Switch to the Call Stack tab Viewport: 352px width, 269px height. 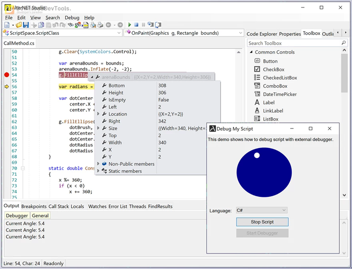point(59,206)
